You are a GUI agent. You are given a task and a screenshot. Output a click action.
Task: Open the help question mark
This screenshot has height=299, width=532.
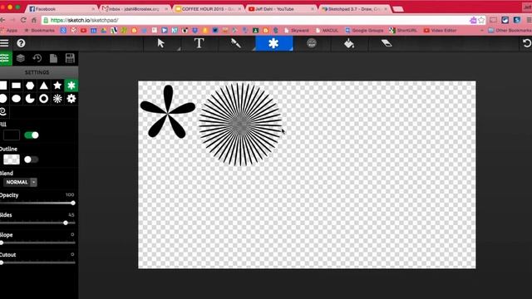coord(21,43)
